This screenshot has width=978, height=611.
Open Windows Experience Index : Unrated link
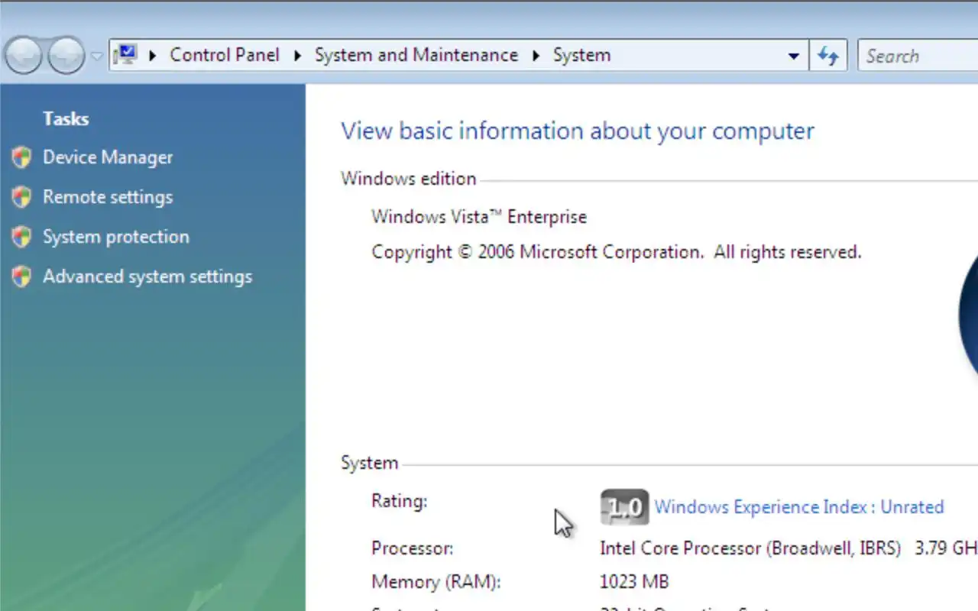click(799, 507)
